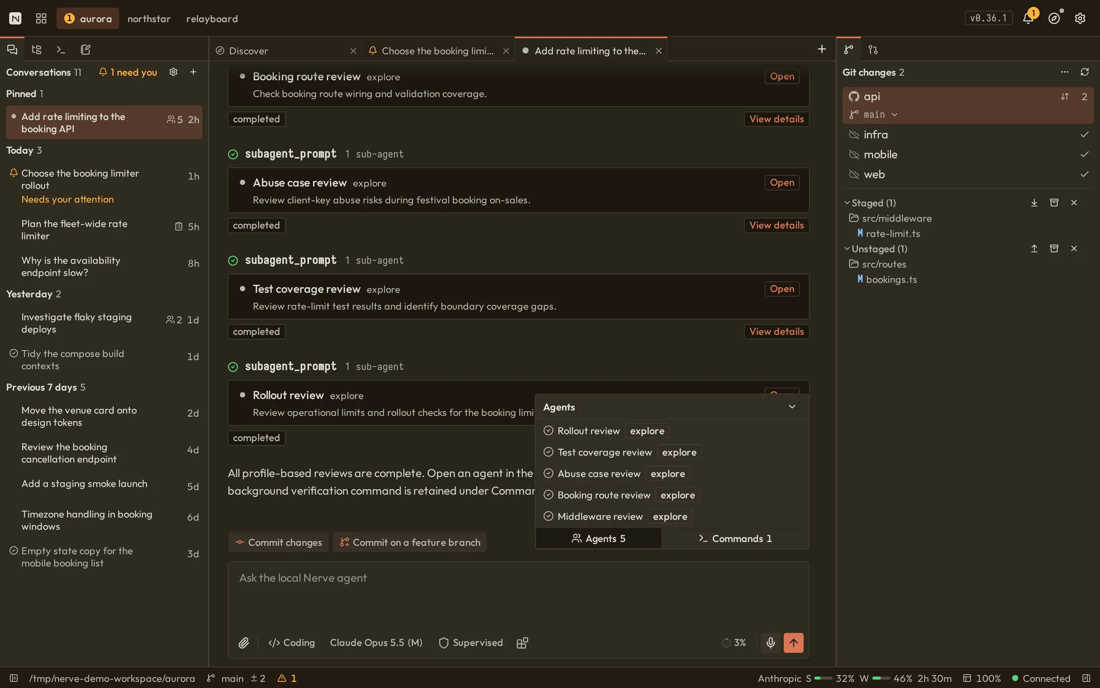1100x688 pixels.
Task: Refresh Git changes
Action: [1085, 72]
